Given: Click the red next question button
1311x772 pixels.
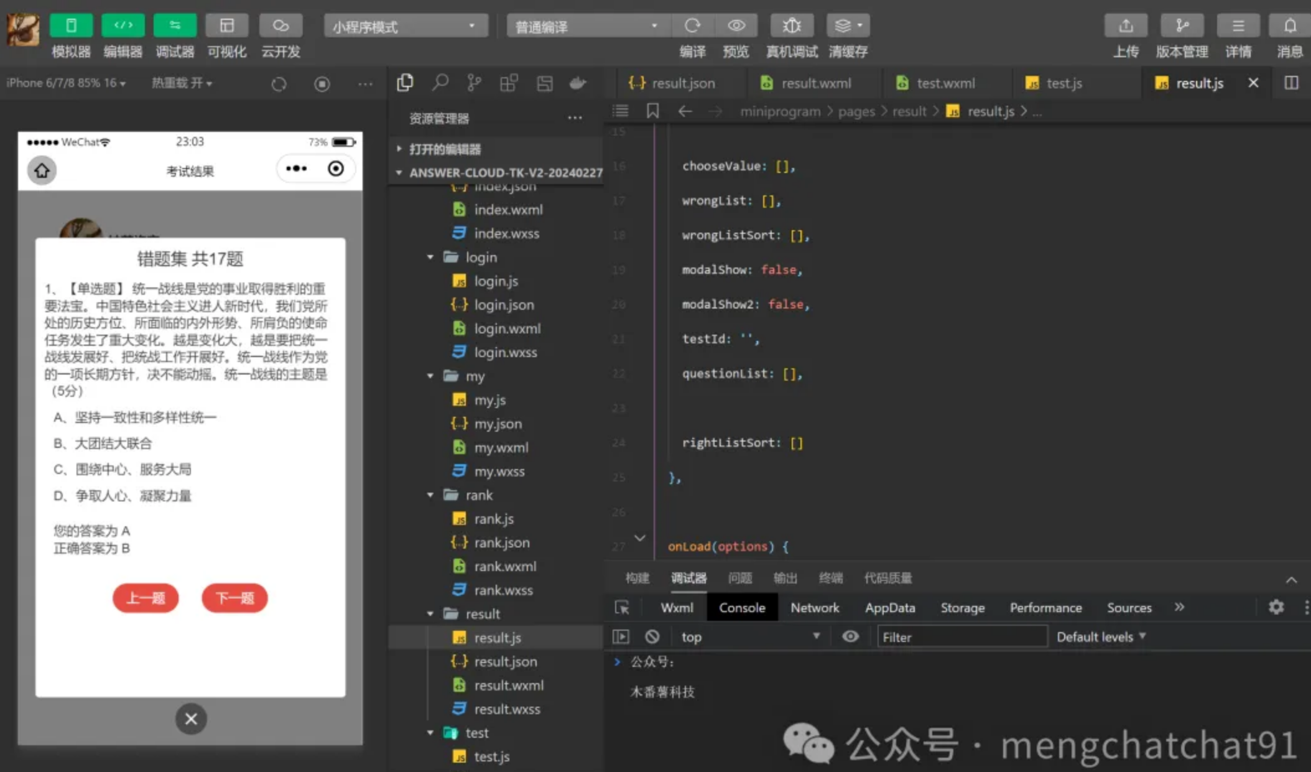Looking at the screenshot, I should (234, 598).
